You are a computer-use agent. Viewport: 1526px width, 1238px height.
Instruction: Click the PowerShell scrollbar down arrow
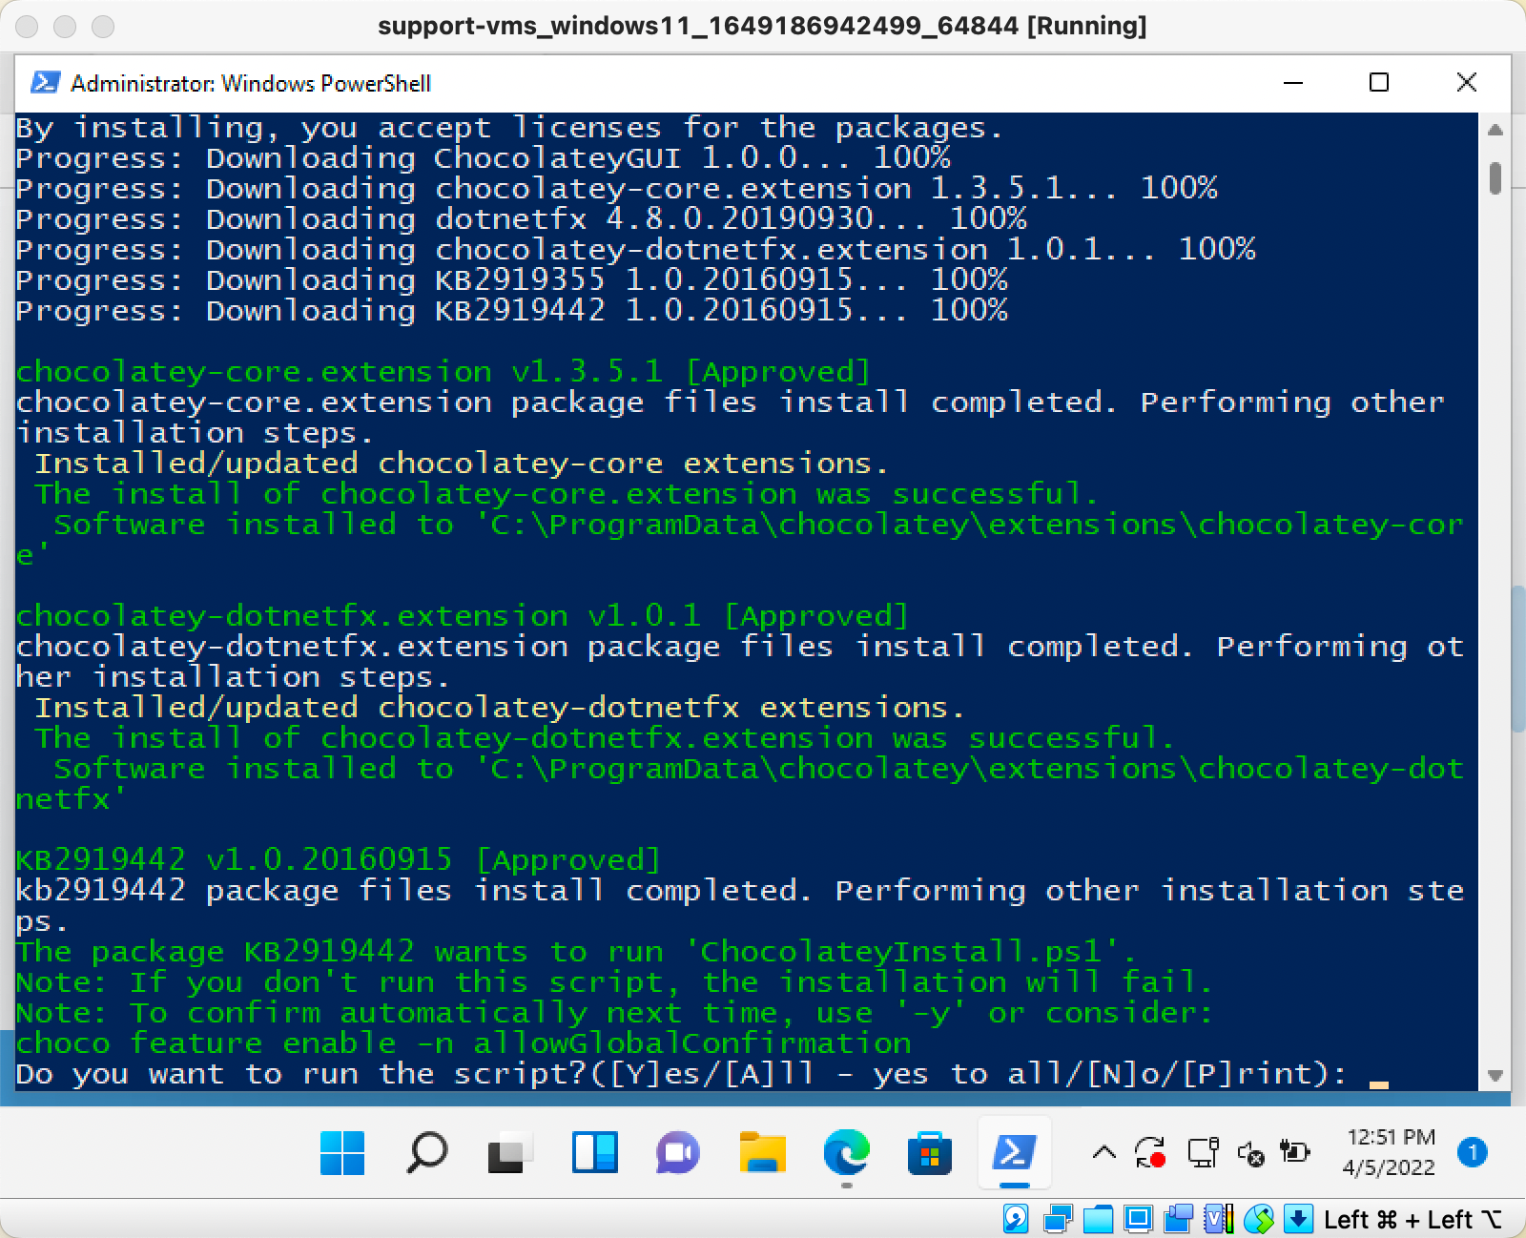coord(1495,1076)
